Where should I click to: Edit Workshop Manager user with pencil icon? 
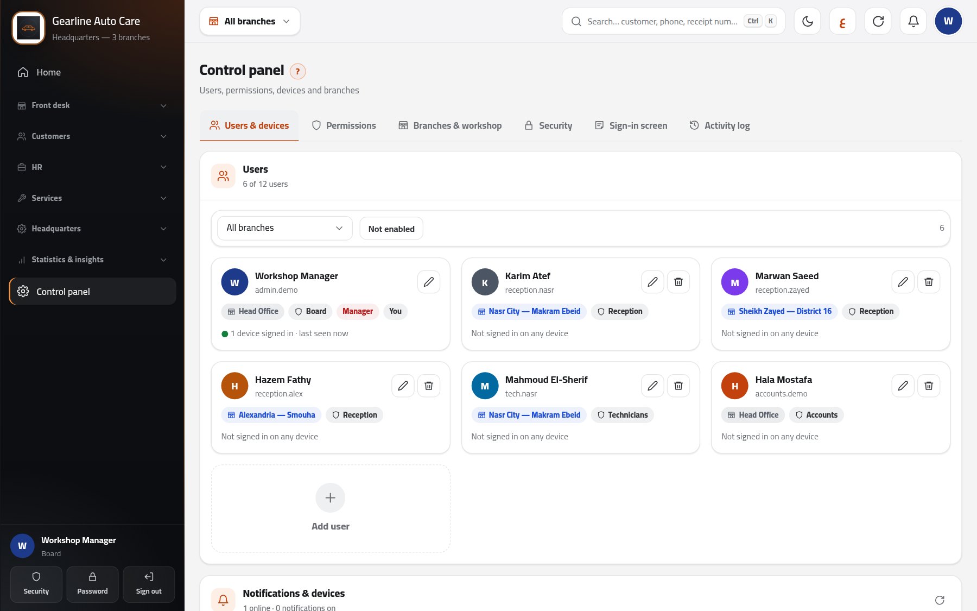tap(429, 282)
